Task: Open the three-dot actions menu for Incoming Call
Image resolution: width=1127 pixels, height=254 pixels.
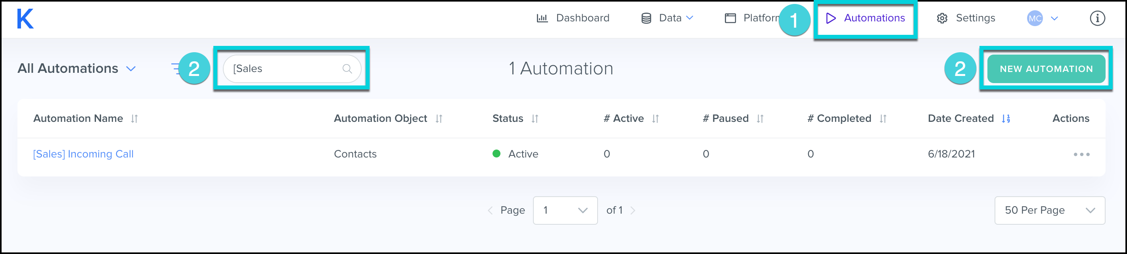Action: pos(1081,154)
